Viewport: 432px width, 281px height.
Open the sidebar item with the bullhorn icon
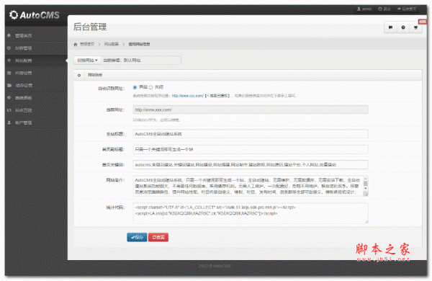(36, 97)
